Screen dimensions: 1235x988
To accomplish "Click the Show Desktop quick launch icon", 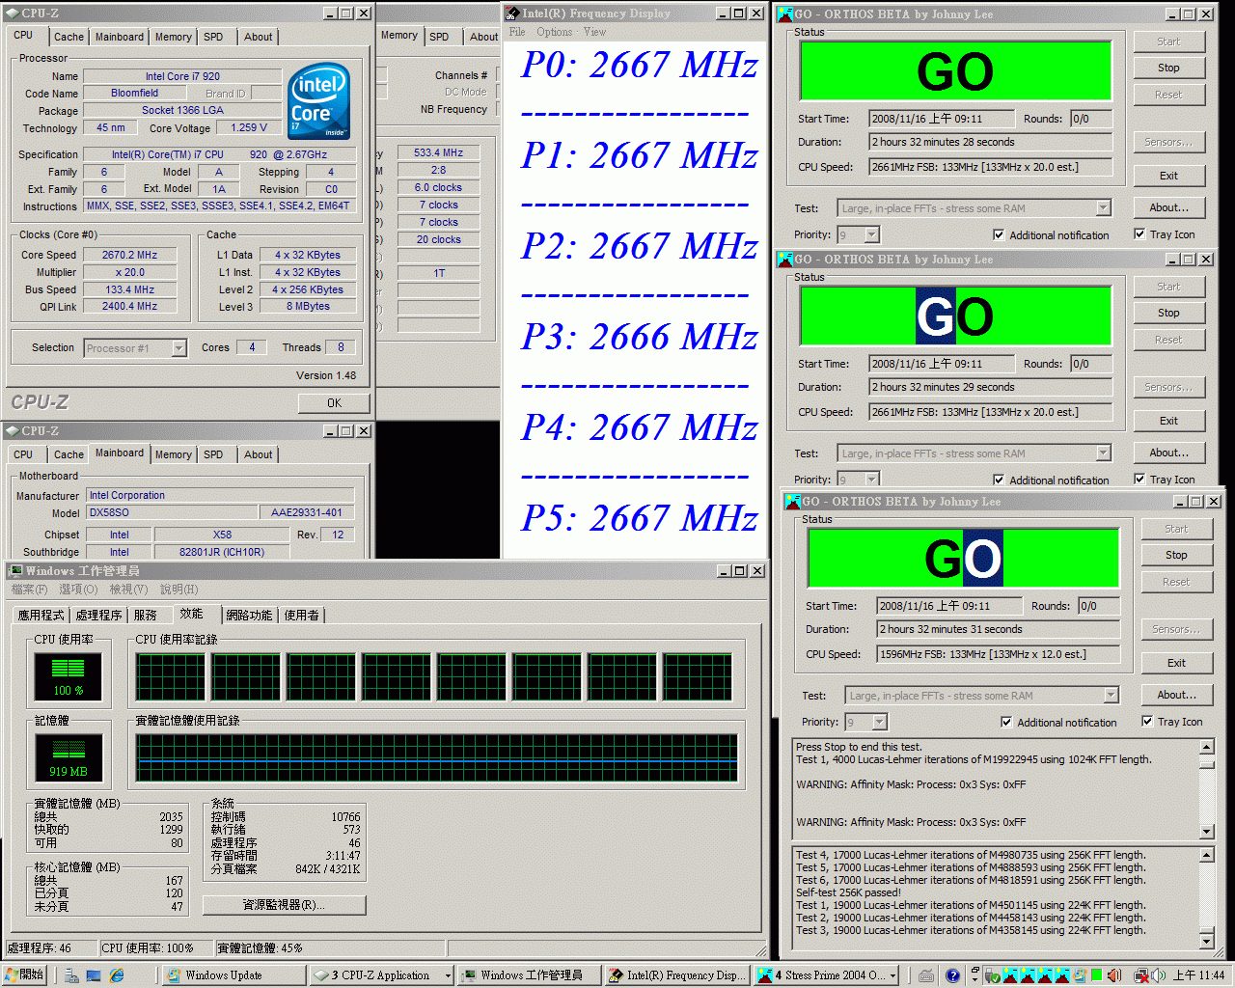I will click(x=94, y=975).
